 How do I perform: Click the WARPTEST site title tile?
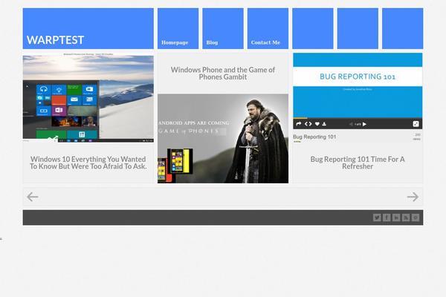tap(88, 28)
